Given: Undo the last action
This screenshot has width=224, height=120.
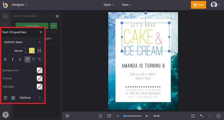Looking at the screenshot, I should click(x=201, y=116).
